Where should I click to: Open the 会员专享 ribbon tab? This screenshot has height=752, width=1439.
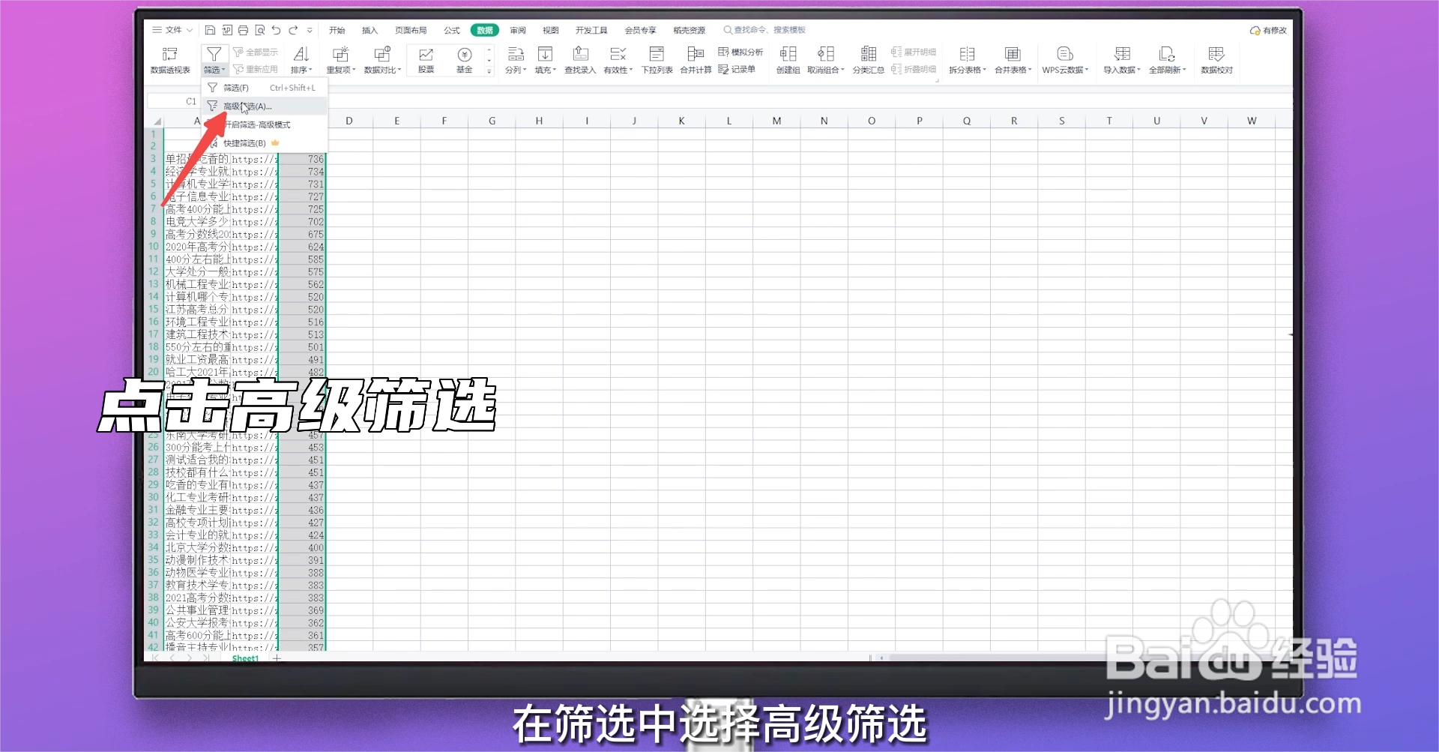[x=640, y=31]
